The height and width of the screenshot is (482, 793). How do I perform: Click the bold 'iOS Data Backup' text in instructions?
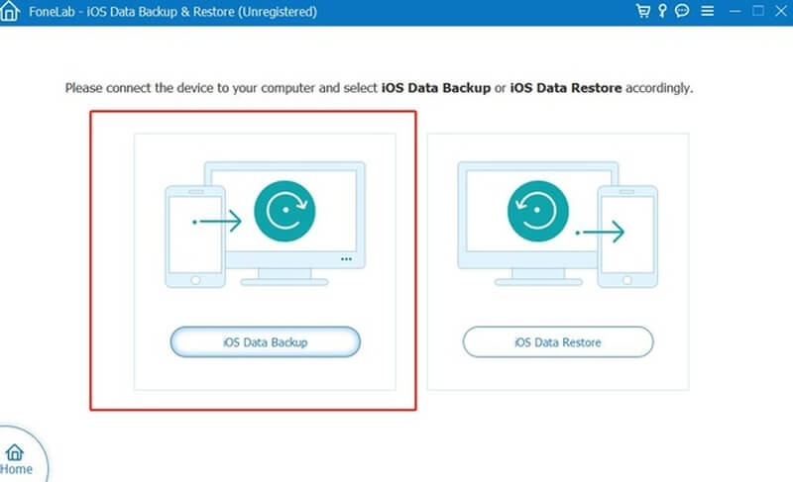[x=436, y=88]
